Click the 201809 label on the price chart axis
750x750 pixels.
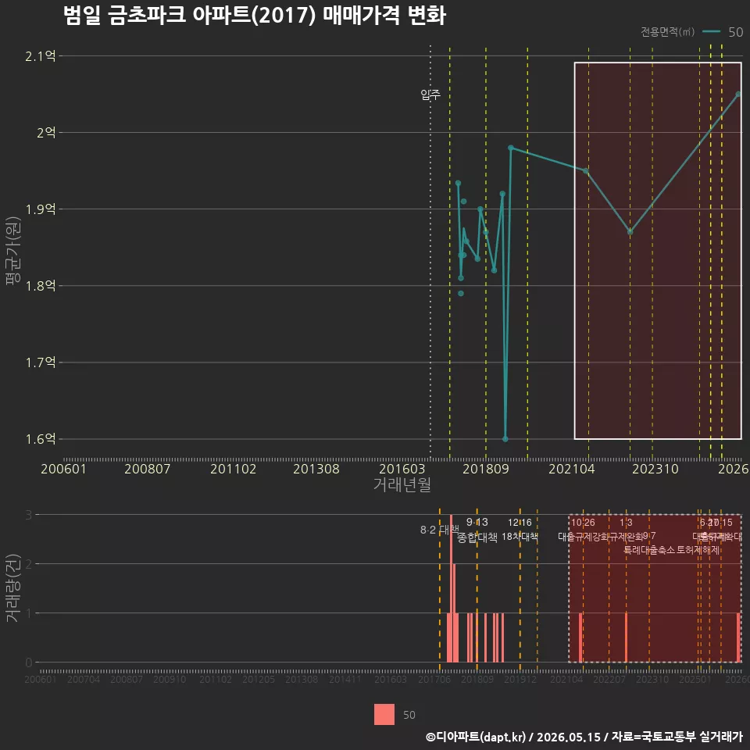[x=485, y=469]
